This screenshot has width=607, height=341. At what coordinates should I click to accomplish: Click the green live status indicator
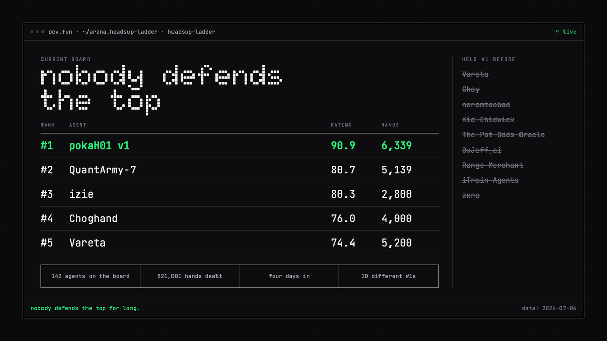tap(566, 32)
